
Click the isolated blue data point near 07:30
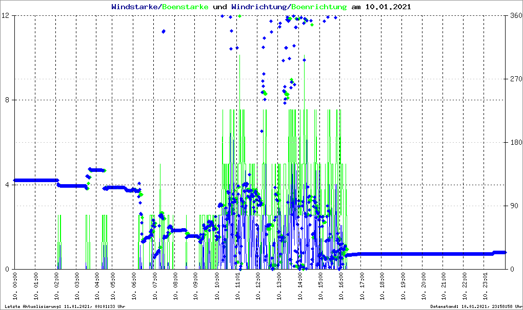coord(164,31)
